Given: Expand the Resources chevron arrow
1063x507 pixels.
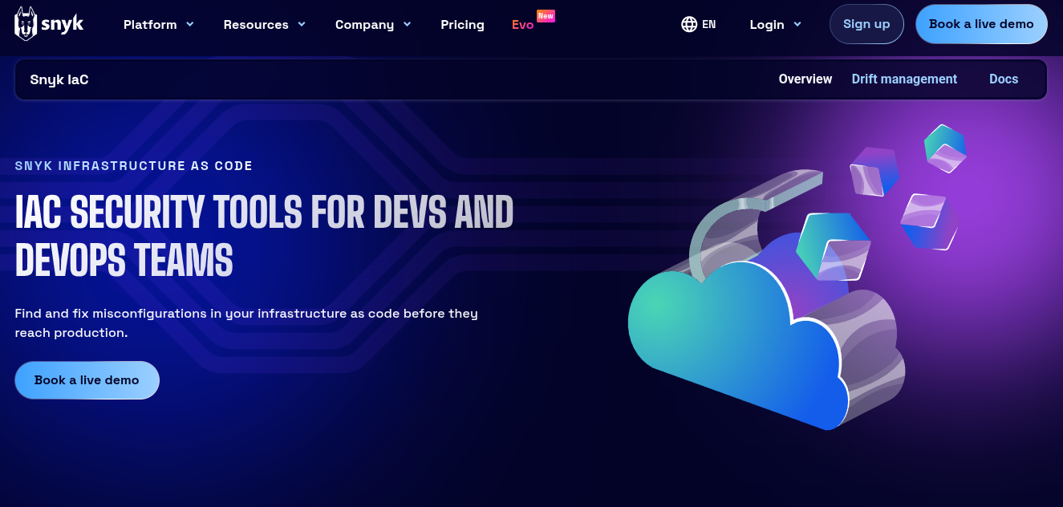Looking at the screenshot, I should pyautogui.click(x=302, y=24).
